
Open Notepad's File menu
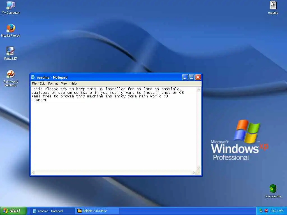pos(34,83)
